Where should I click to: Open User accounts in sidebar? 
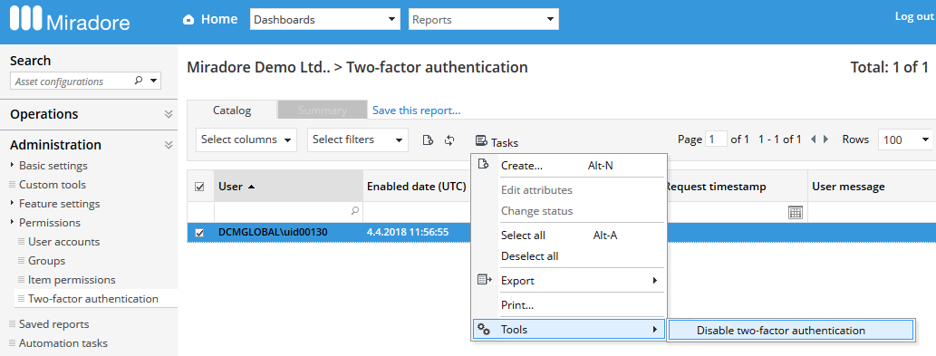click(x=63, y=242)
